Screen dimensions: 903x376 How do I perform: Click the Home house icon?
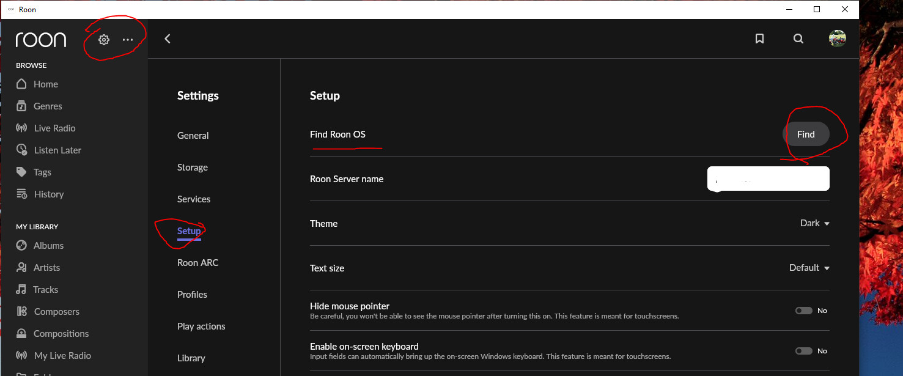point(21,84)
